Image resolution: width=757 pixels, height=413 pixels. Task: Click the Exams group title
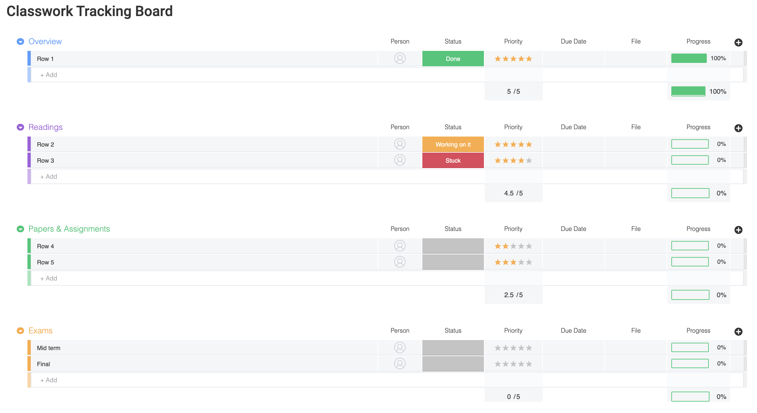coord(40,331)
